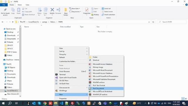This screenshot has height=106, width=188.
Task: Select 3D Objects in navigation pane
Action: 11,67
